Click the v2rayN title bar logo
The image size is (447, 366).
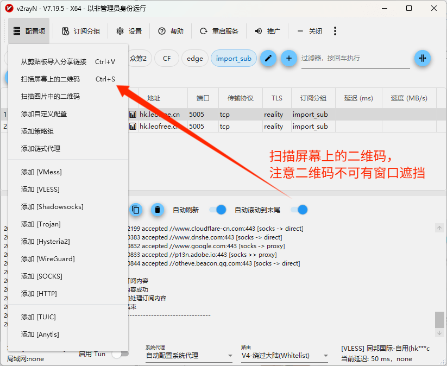tap(9, 8)
